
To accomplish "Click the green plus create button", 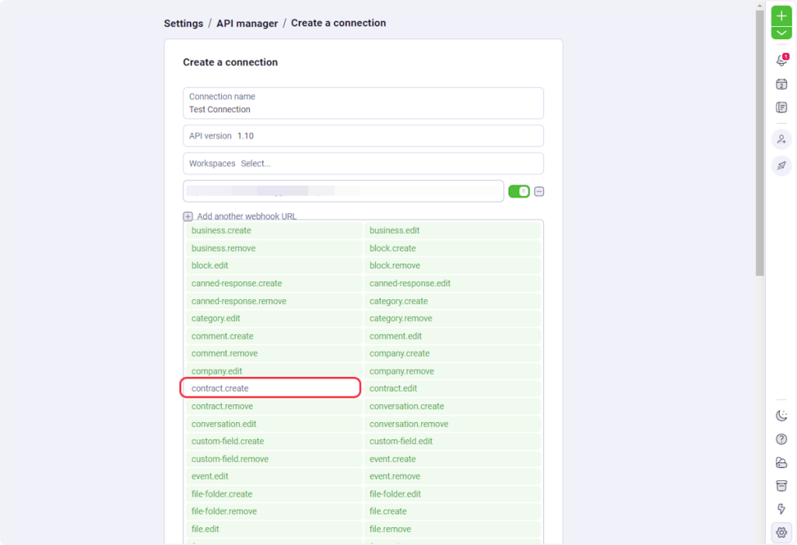I will pyautogui.click(x=781, y=16).
